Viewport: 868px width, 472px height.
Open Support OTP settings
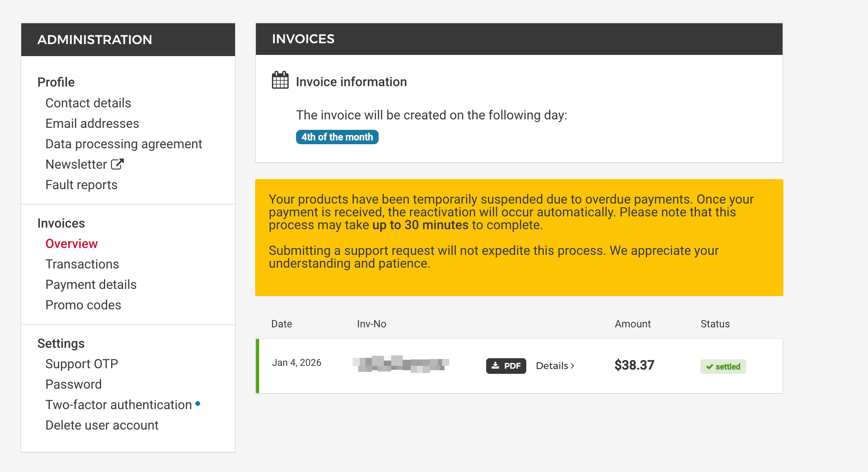pyautogui.click(x=81, y=364)
